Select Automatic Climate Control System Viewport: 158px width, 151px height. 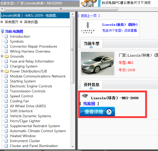click(x=38, y=131)
